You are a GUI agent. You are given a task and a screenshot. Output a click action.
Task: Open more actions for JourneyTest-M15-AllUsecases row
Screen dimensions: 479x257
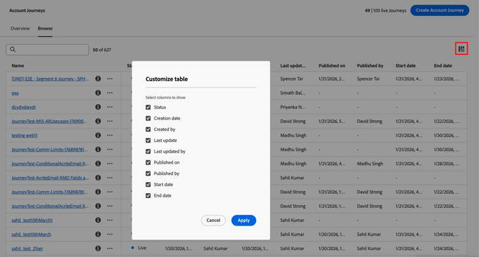pos(110,121)
